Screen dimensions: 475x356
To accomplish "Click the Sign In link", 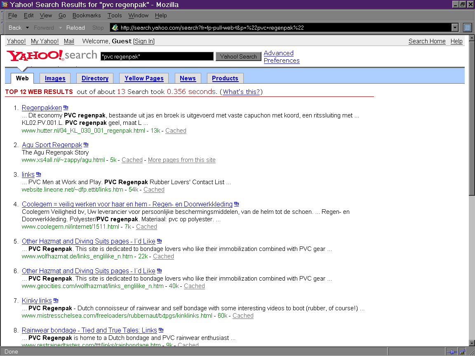I will tap(144, 41).
